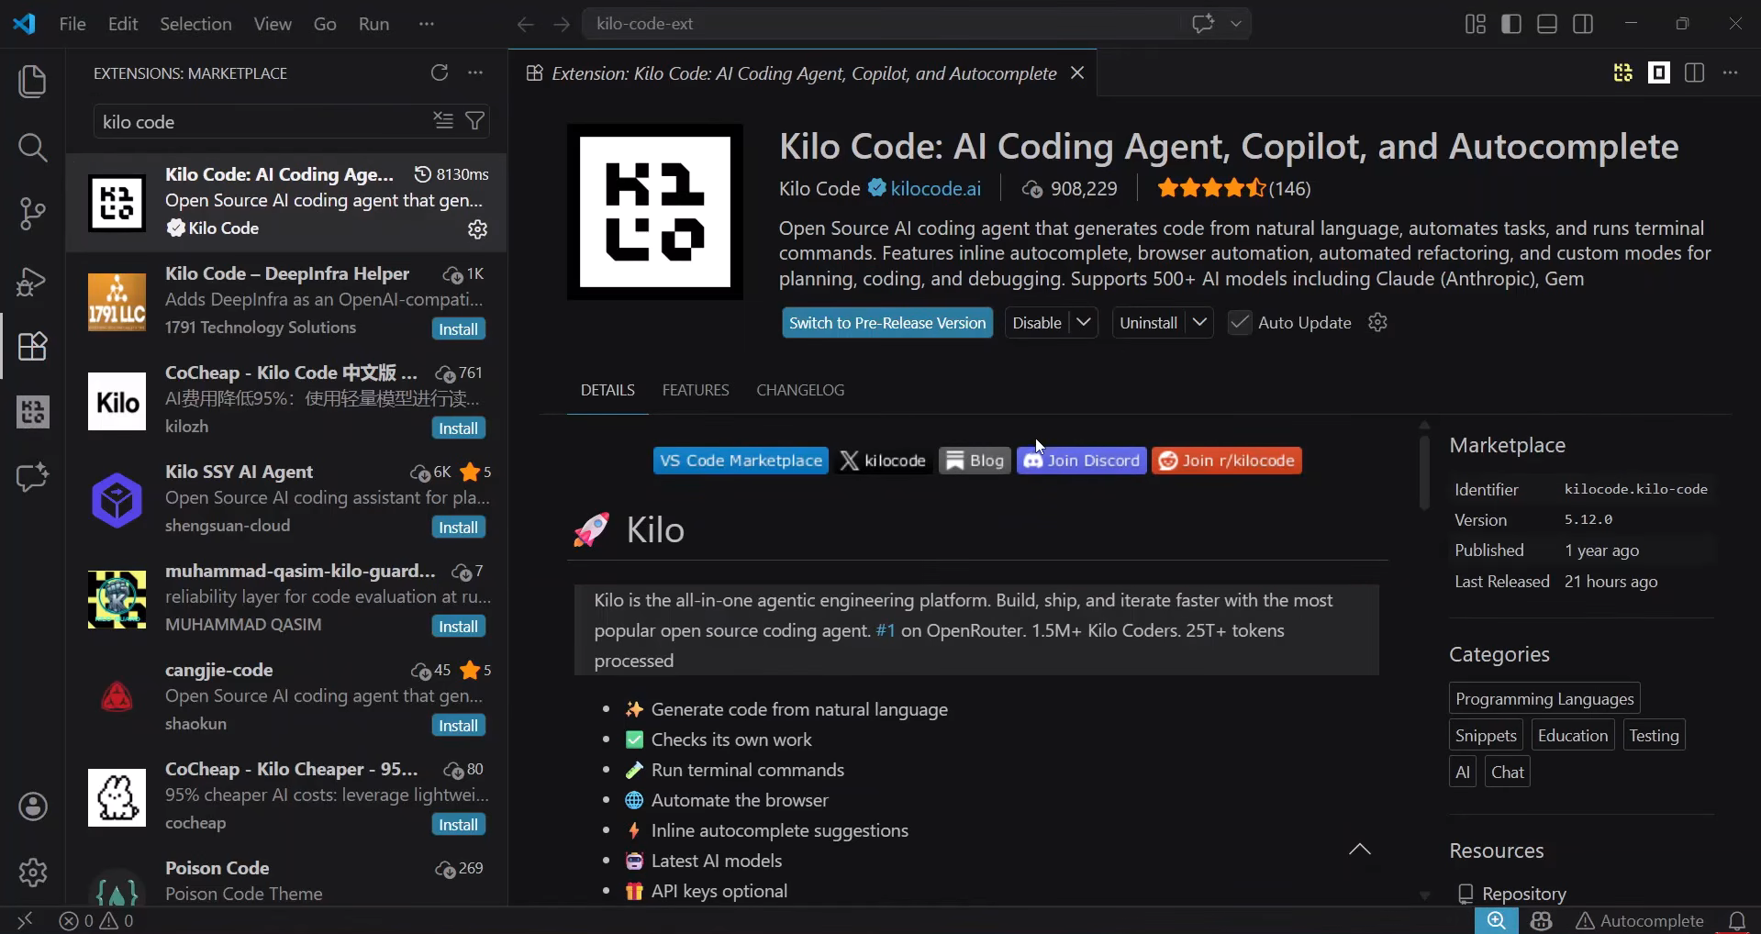Open Extensions view more actions menu

(x=475, y=72)
